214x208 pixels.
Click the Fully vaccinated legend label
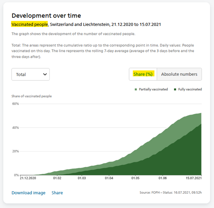(190, 89)
